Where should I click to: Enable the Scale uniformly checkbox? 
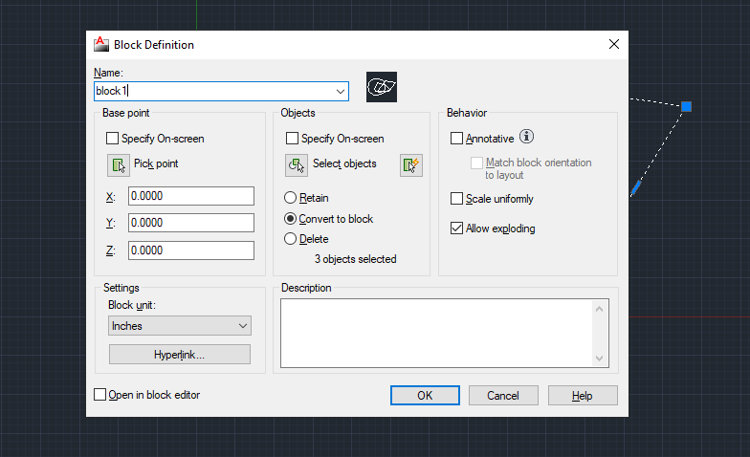tap(456, 199)
